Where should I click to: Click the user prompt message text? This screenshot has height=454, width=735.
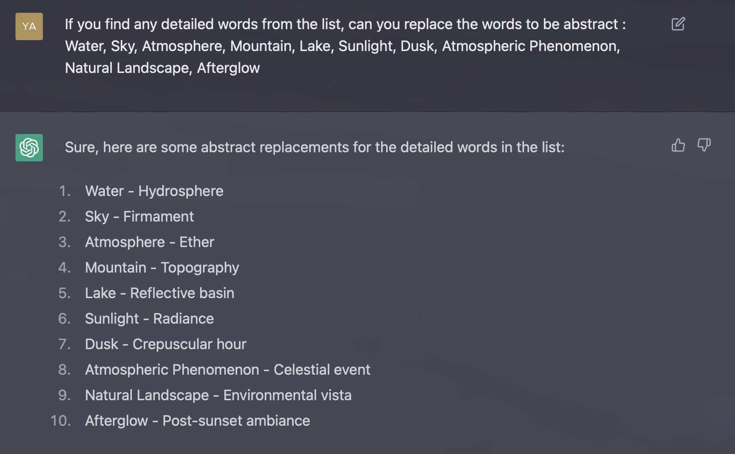345,46
